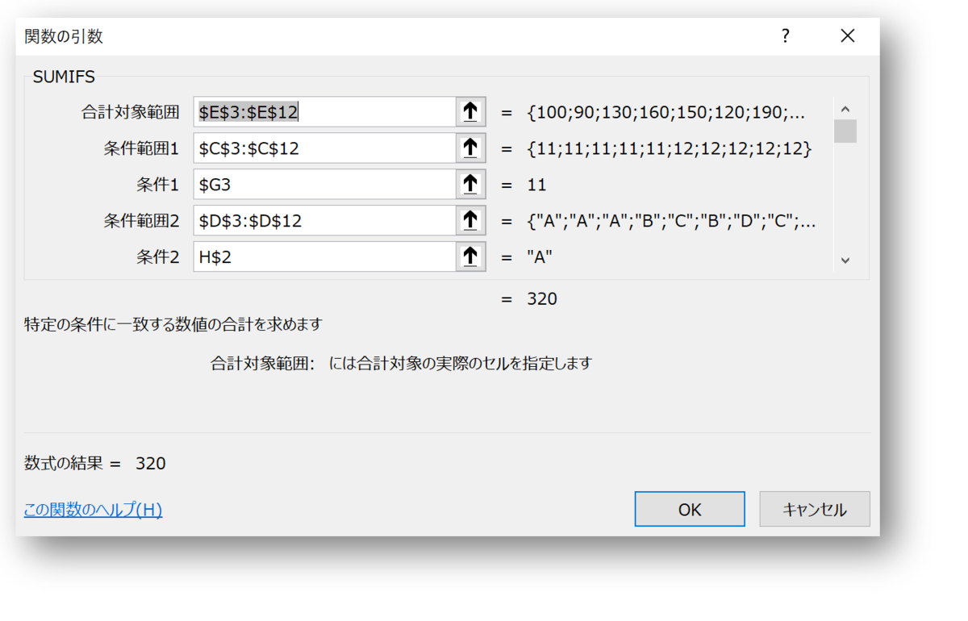The height and width of the screenshot is (621, 968).
Task: Click the scrollbar up arrow in argument list
Action: 846,110
